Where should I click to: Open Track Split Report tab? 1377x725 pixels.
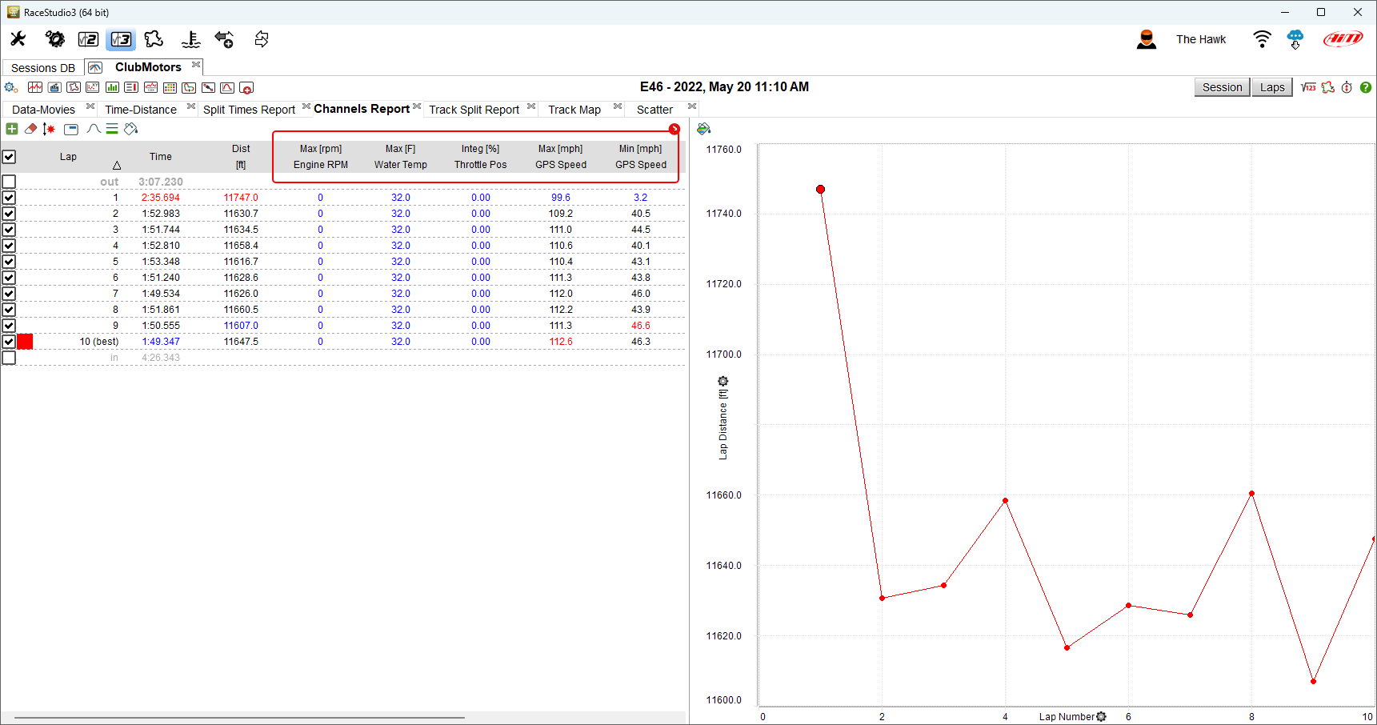pos(474,110)
